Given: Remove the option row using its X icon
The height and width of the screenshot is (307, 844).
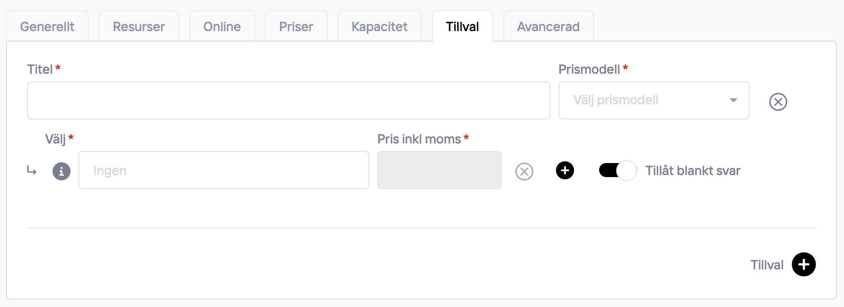Looking at the screenshot, I should 524,172.
